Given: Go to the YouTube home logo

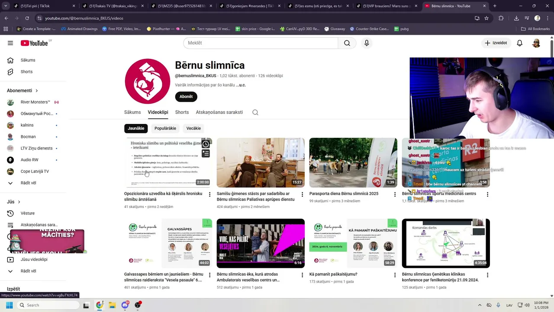Looking at the screenshot, I should point(34,43).
